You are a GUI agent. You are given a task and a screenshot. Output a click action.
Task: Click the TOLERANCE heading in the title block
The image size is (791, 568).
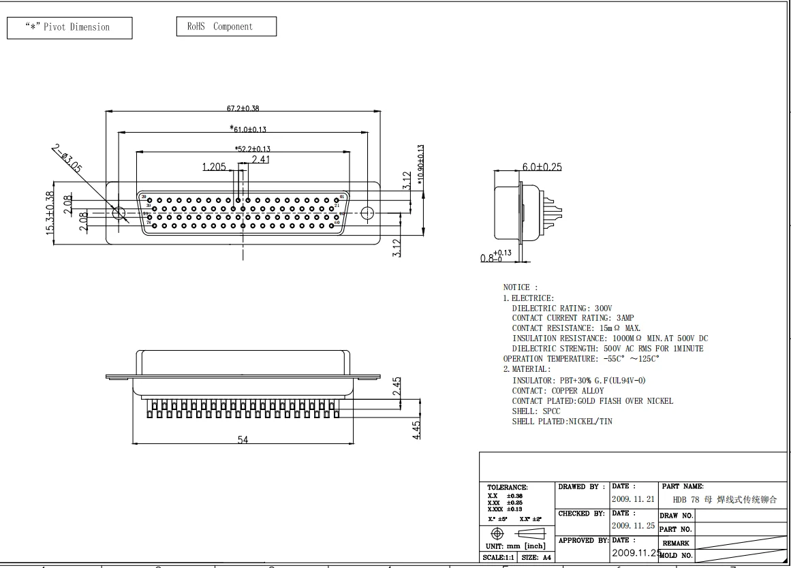coord(508,488)
